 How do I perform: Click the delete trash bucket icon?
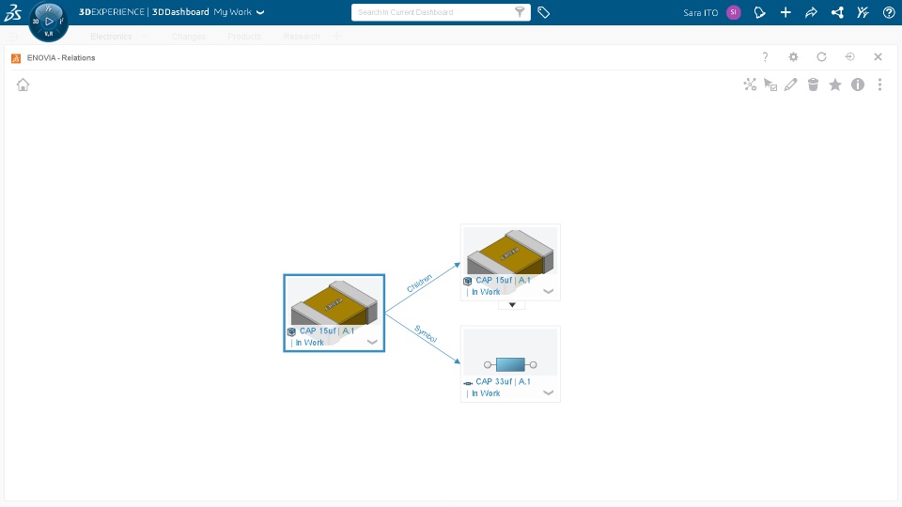[813, 84]
